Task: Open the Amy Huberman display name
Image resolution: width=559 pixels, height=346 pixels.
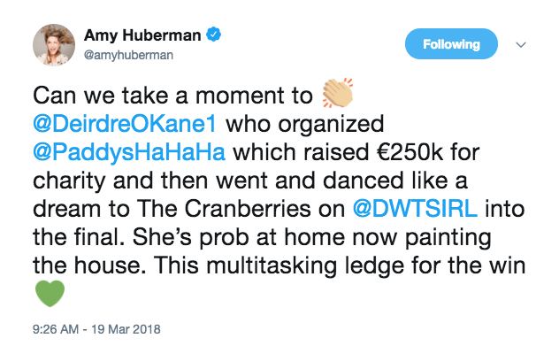Action: tap(142, 35)
